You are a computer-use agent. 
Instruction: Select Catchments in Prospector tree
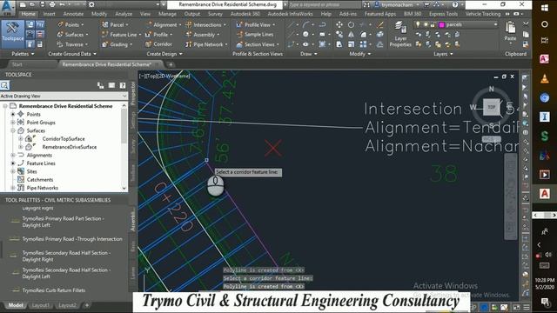40,180
